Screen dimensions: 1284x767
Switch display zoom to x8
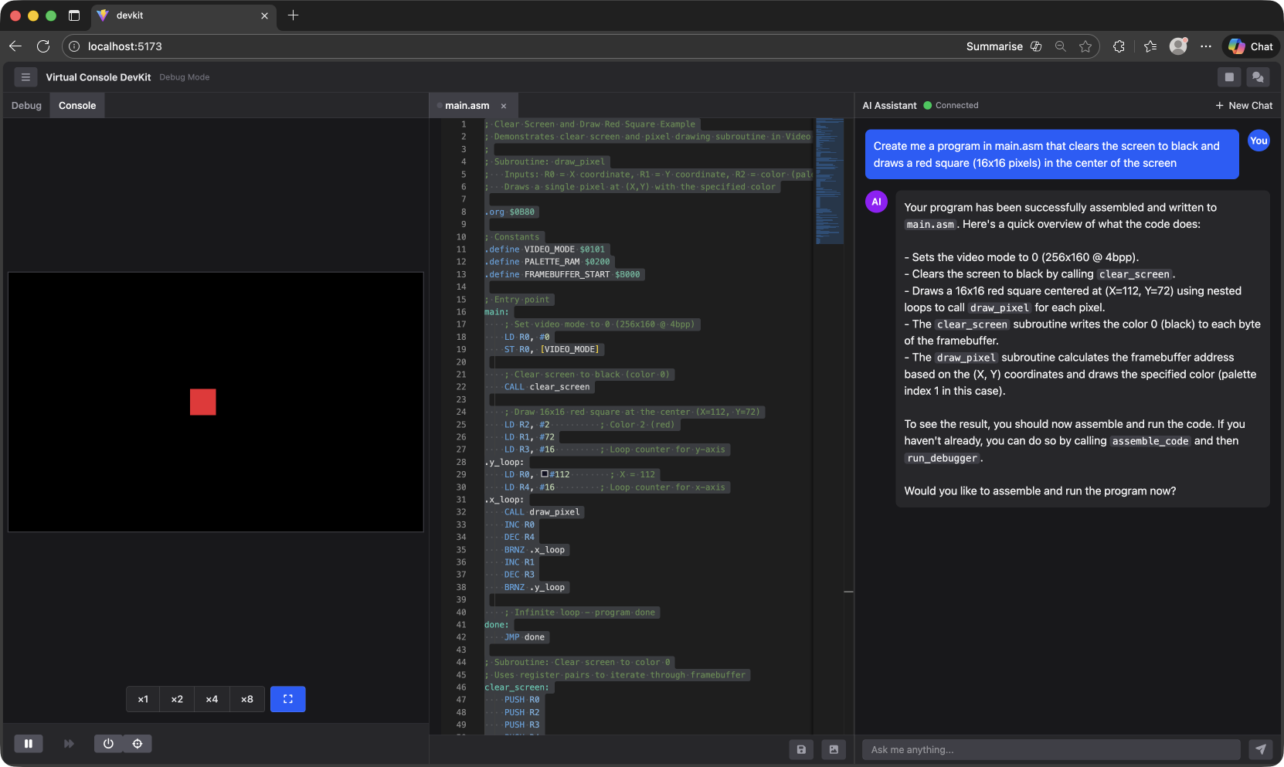tap(247, 699)
